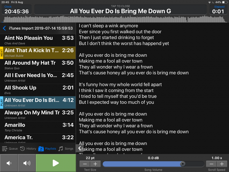
Task: Tap lyric 'It's funny how my whole world fell apart'
Action: (x=120, y=85)
